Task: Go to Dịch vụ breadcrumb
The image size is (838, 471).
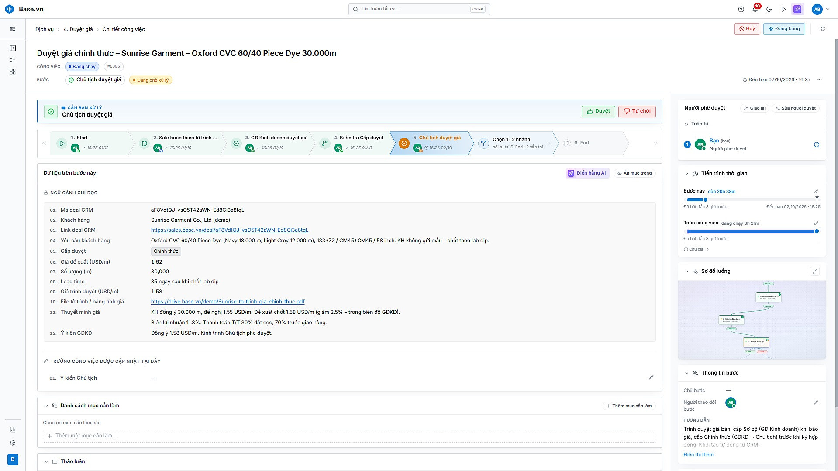Action: point(45,29)
